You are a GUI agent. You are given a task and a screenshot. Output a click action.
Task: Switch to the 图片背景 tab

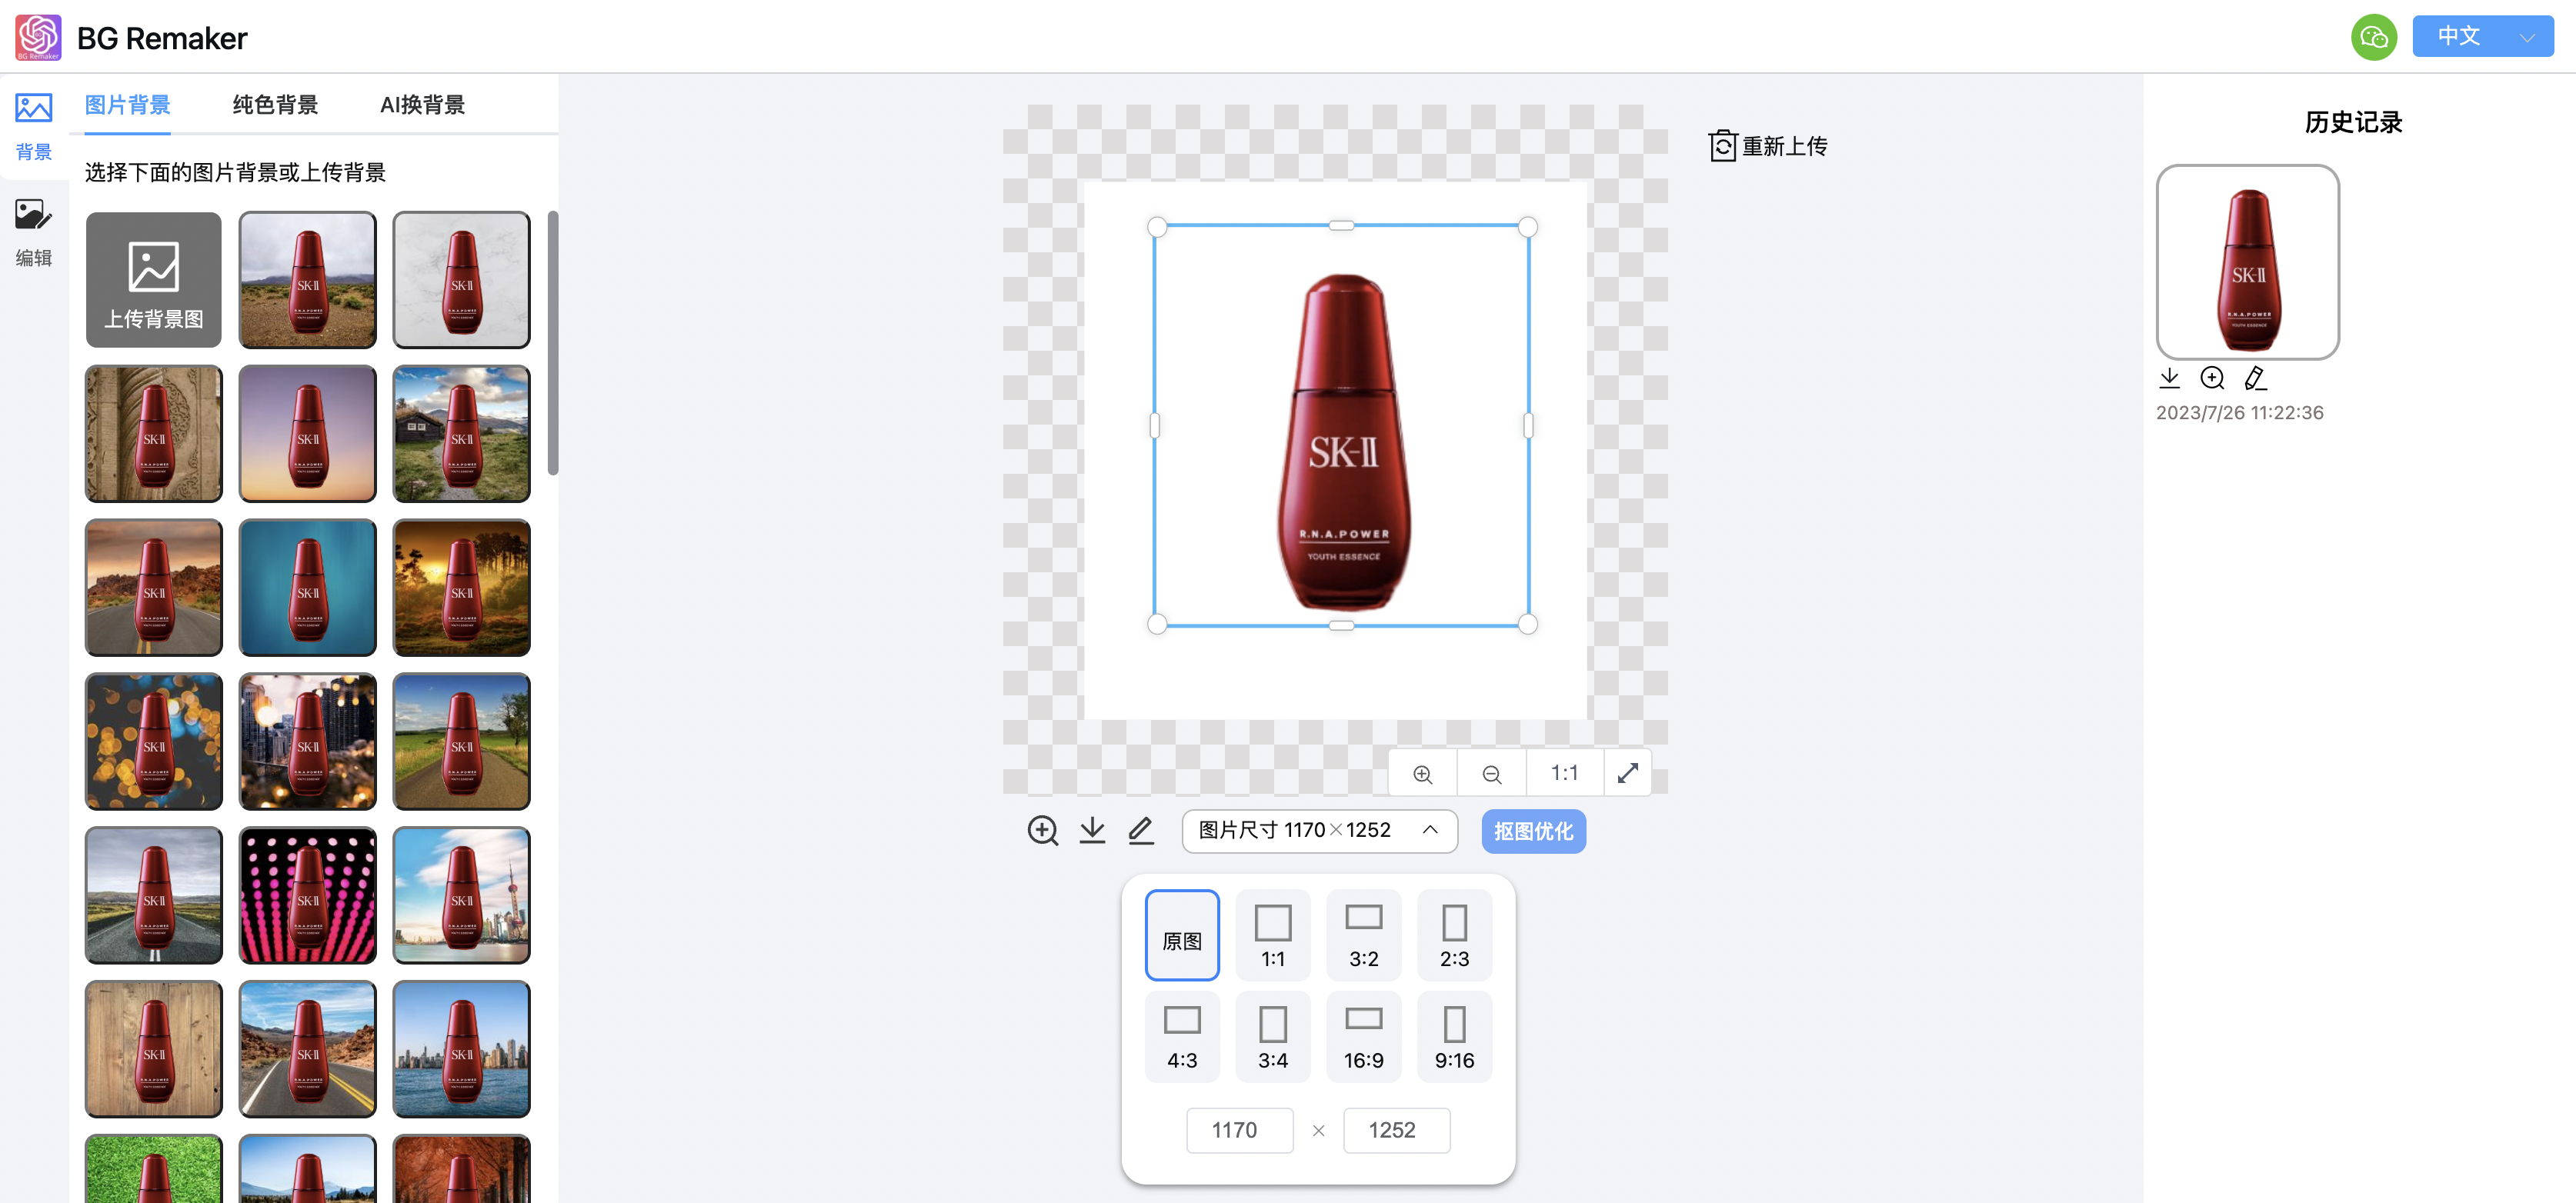coord(127,105)
